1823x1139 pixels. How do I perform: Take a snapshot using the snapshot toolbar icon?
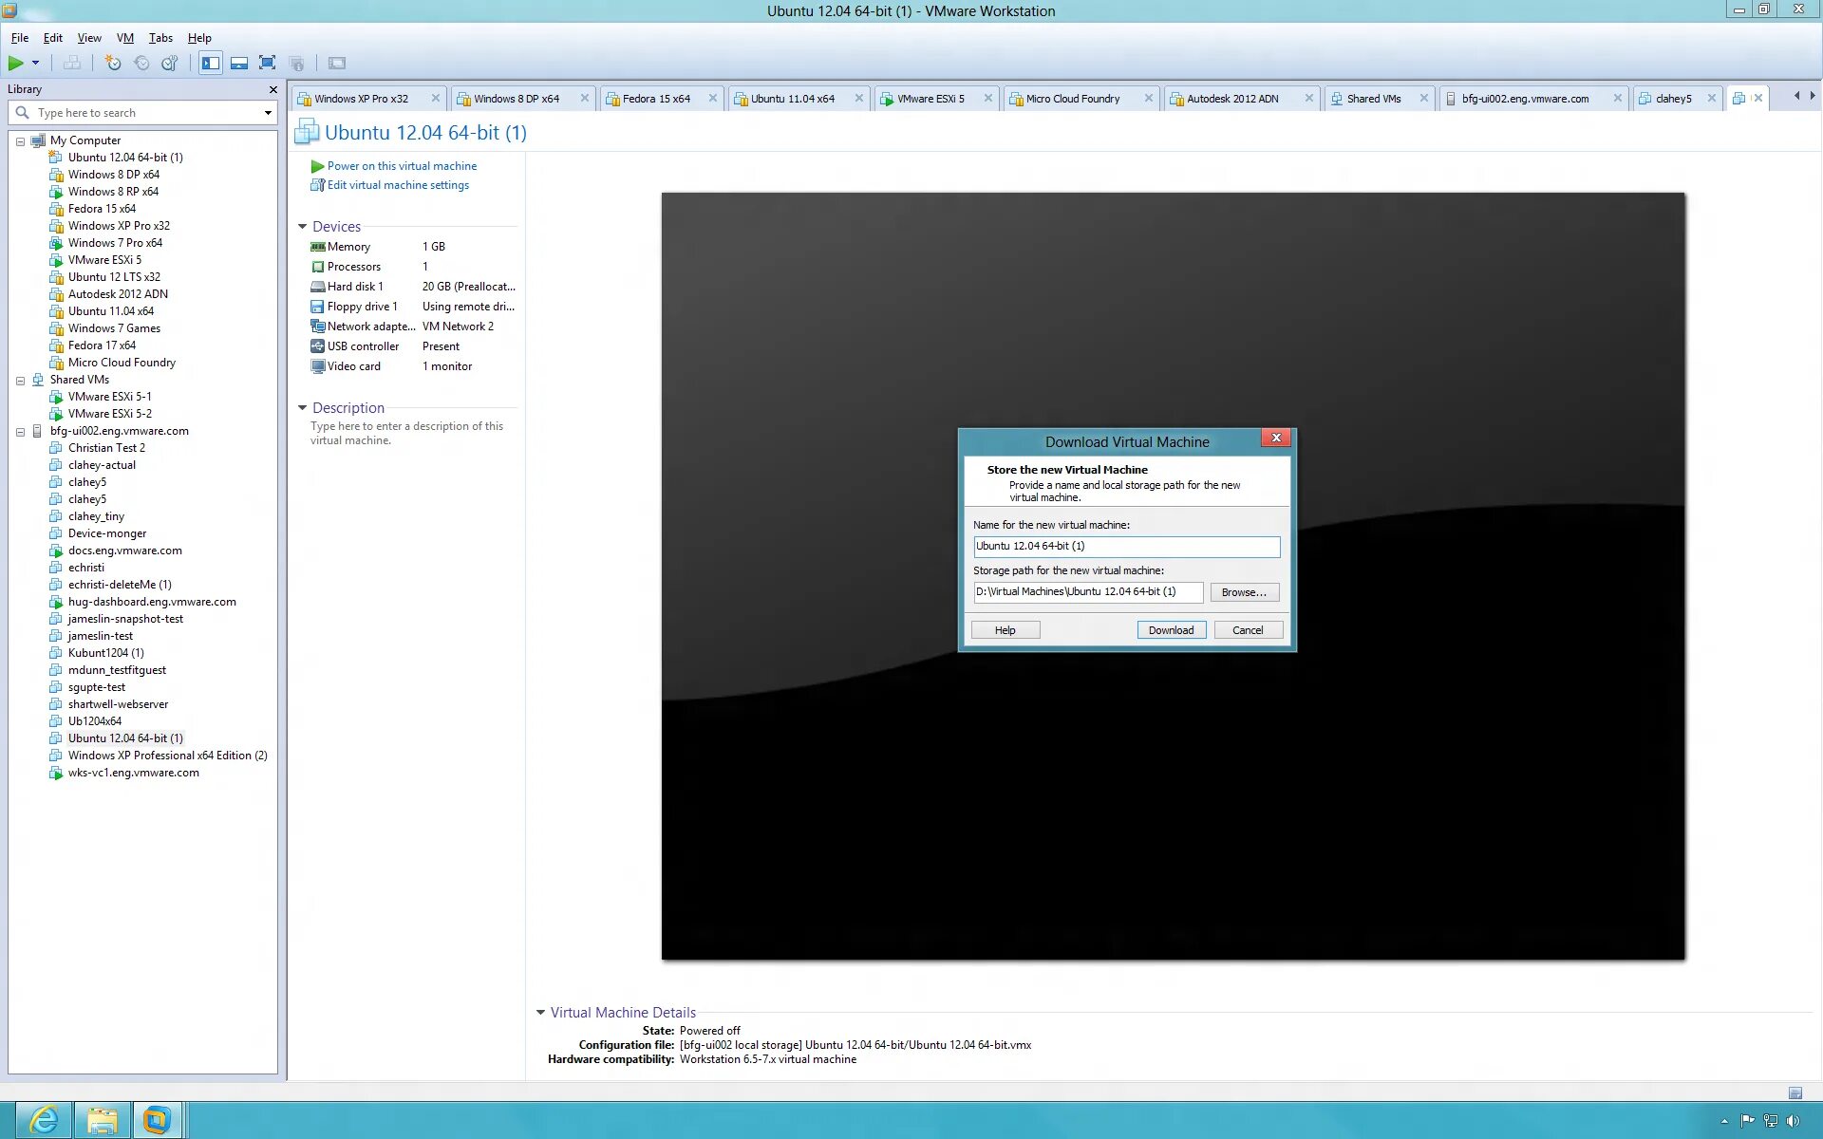pyautogui.click(x=113, y=64)
